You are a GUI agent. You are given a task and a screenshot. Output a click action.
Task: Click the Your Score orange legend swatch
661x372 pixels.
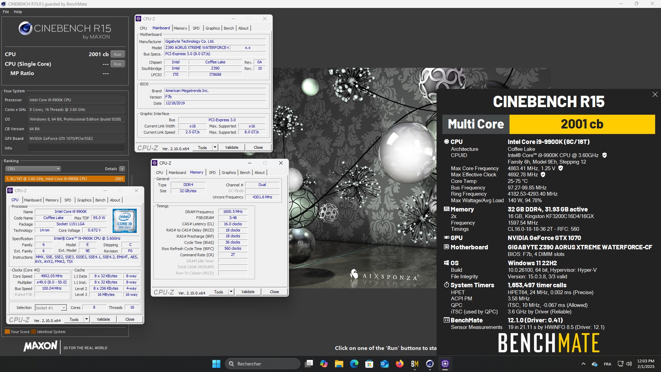click(x=7, y=332)
